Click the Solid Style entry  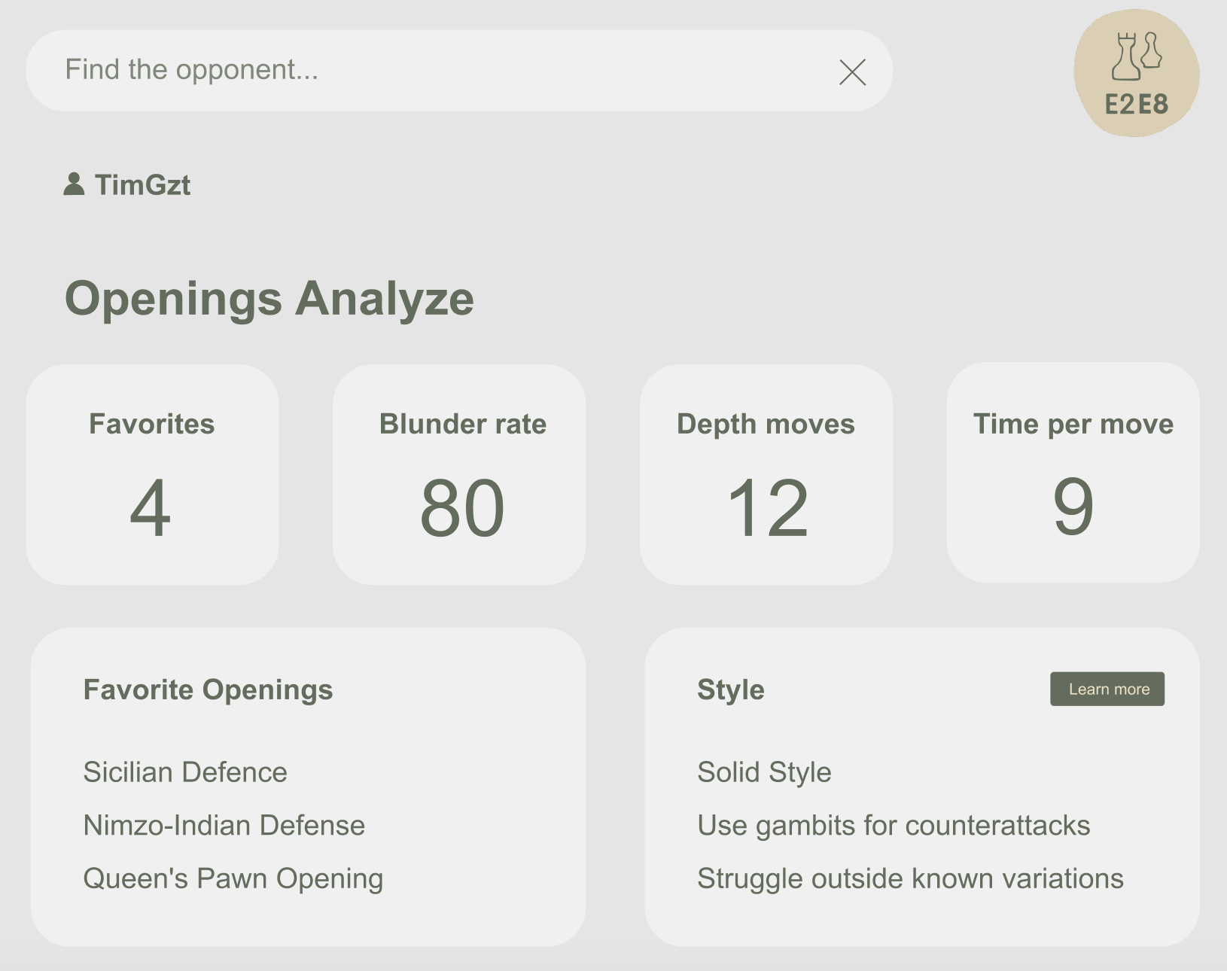coord(764,772)
